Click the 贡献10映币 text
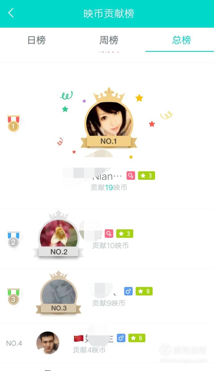 (x=110, y=246)
